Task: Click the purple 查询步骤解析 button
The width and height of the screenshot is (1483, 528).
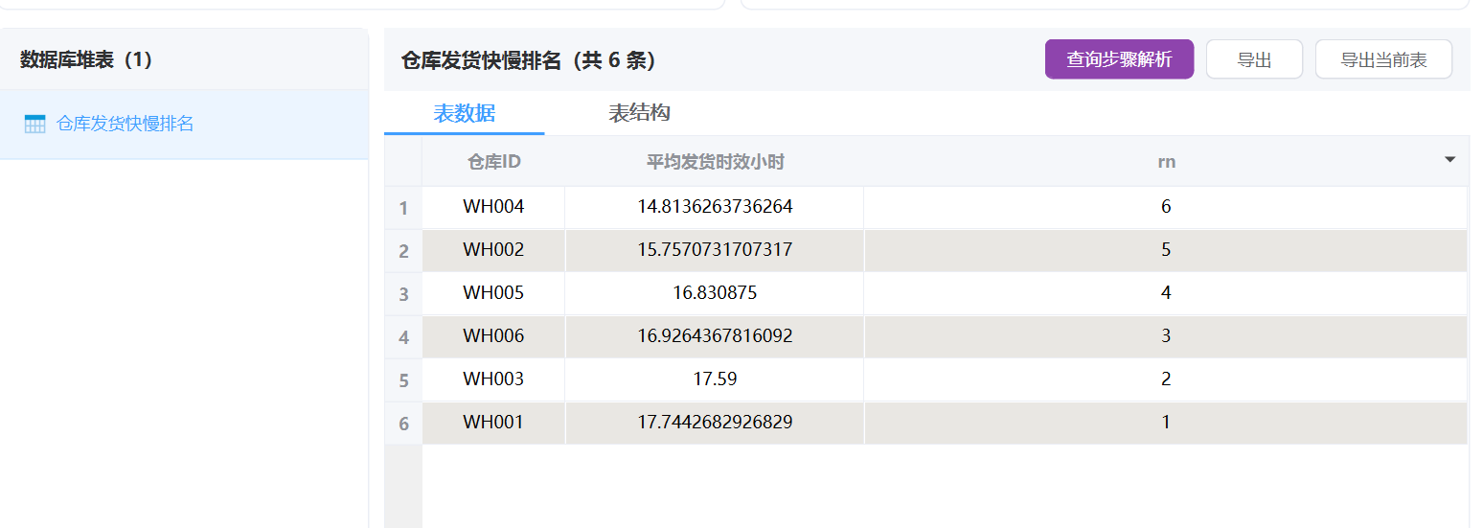Action: tap(1119, 59)
